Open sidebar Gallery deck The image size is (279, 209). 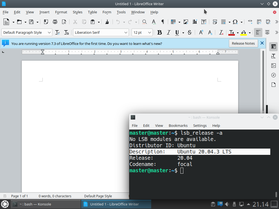(x=274, y=65)
